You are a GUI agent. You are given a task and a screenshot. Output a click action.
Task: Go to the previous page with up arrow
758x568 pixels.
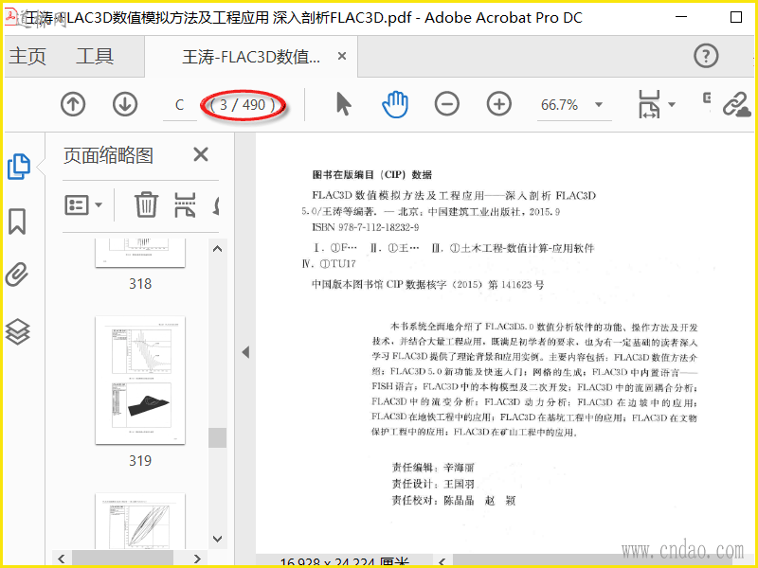tap(73, 104)
